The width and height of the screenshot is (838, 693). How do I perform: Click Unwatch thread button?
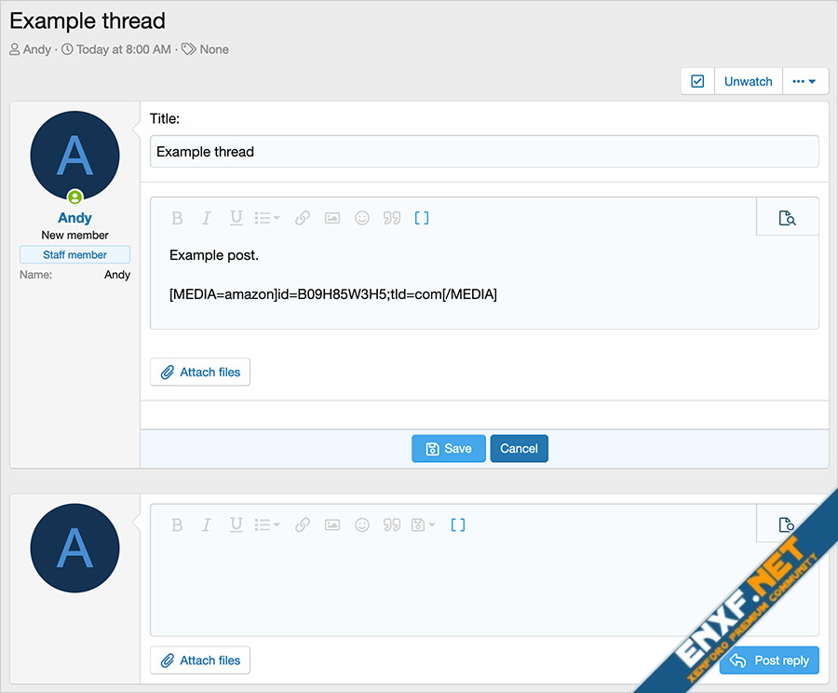tap(748, 81)
